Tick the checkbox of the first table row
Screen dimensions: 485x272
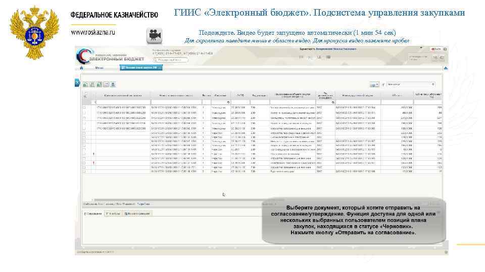[84, 108]
